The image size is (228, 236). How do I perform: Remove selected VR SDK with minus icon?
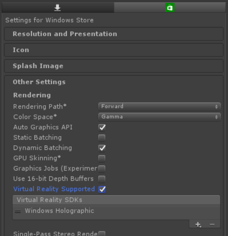coord(212,225)
